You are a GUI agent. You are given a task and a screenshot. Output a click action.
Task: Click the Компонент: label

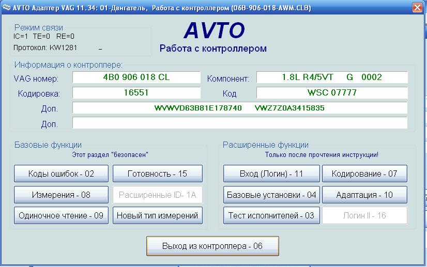pos(228,78)
